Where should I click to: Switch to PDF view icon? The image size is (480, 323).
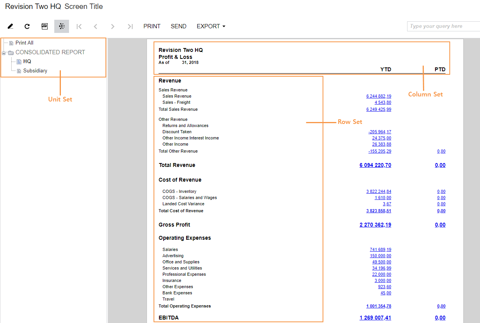coord(45,26)
